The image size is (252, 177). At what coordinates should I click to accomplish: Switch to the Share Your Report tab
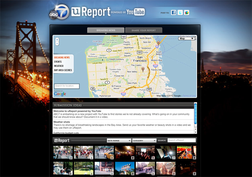[x=144, y=31]
